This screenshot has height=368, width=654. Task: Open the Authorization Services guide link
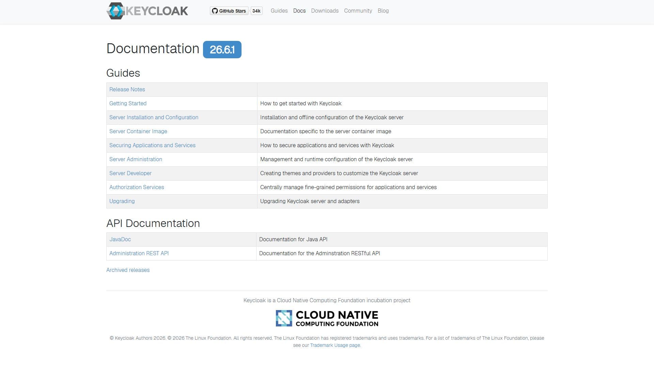pos(137,187)
